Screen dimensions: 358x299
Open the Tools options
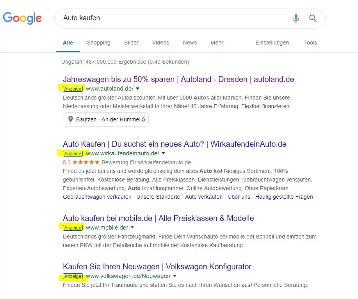[x=310, y=43]
